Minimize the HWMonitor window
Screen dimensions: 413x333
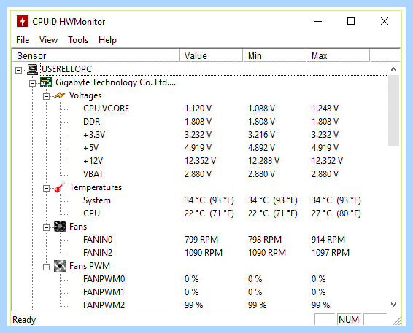[x=318, y=21]
